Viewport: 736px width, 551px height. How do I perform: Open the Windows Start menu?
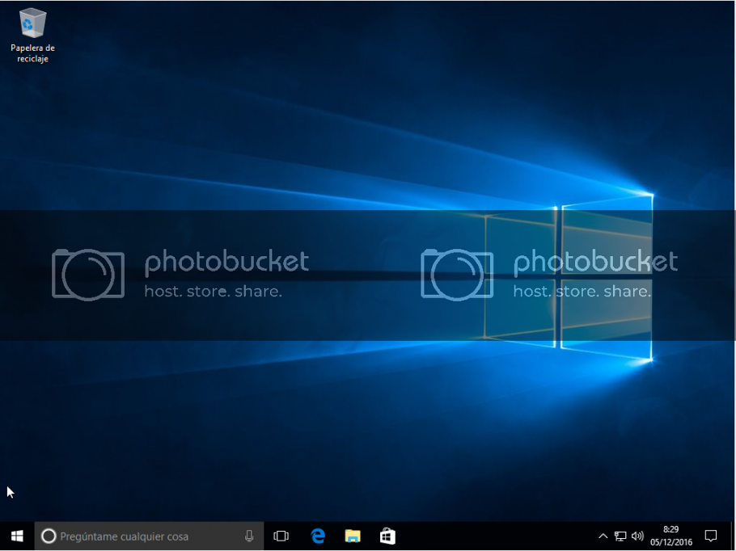(x=17, y=536)
